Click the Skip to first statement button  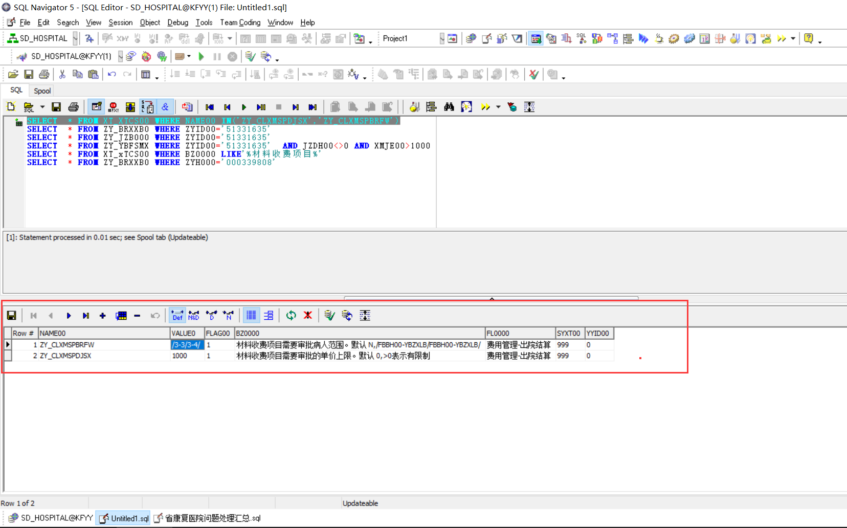click(x=210, y=107)
